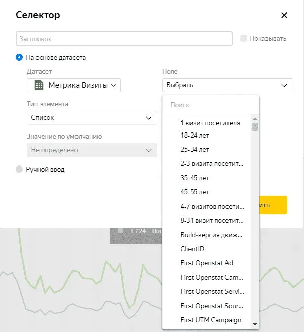The width and height of the screenshot is (304, 332).
Task: Click the field list scrollbar thumb
Action: pyautogui.click(x=255, y=127)
